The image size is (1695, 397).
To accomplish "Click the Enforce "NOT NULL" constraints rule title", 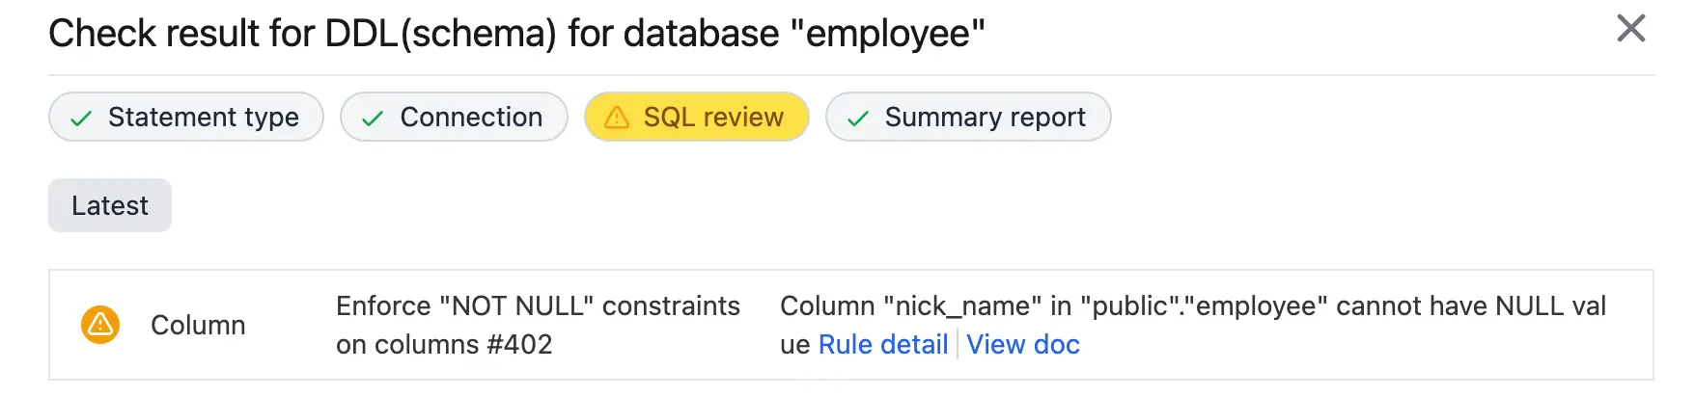I will (x=538, y=326).
